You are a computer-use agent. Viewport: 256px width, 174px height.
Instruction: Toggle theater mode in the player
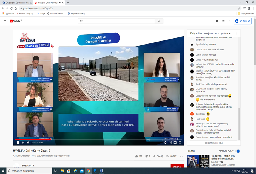pos(175,143)
